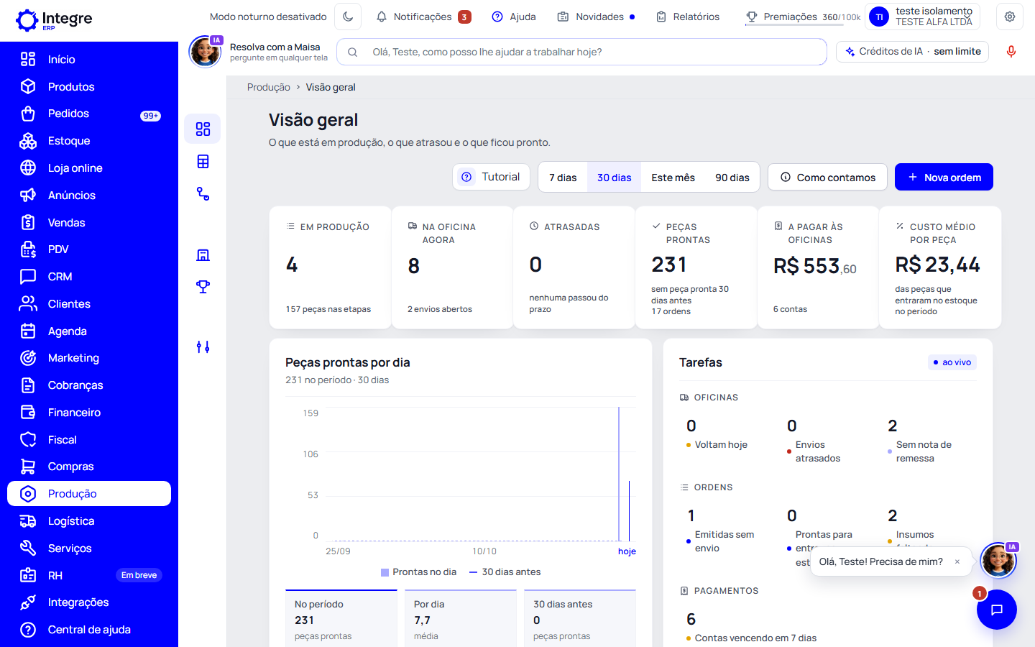
Task: Open the trophy icon in secondary sidebar
Action: click(x=203, y=286)
